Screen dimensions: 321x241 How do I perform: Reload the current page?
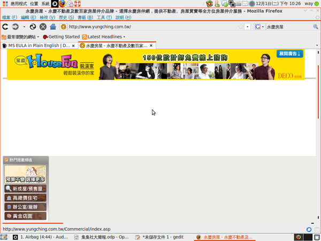point(33,27)
